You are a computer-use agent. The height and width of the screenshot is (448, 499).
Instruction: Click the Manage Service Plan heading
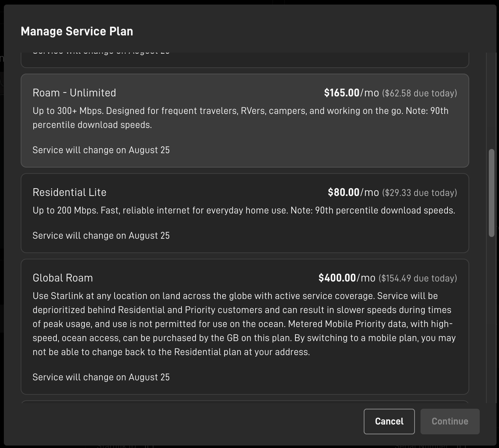coord(77,31)
